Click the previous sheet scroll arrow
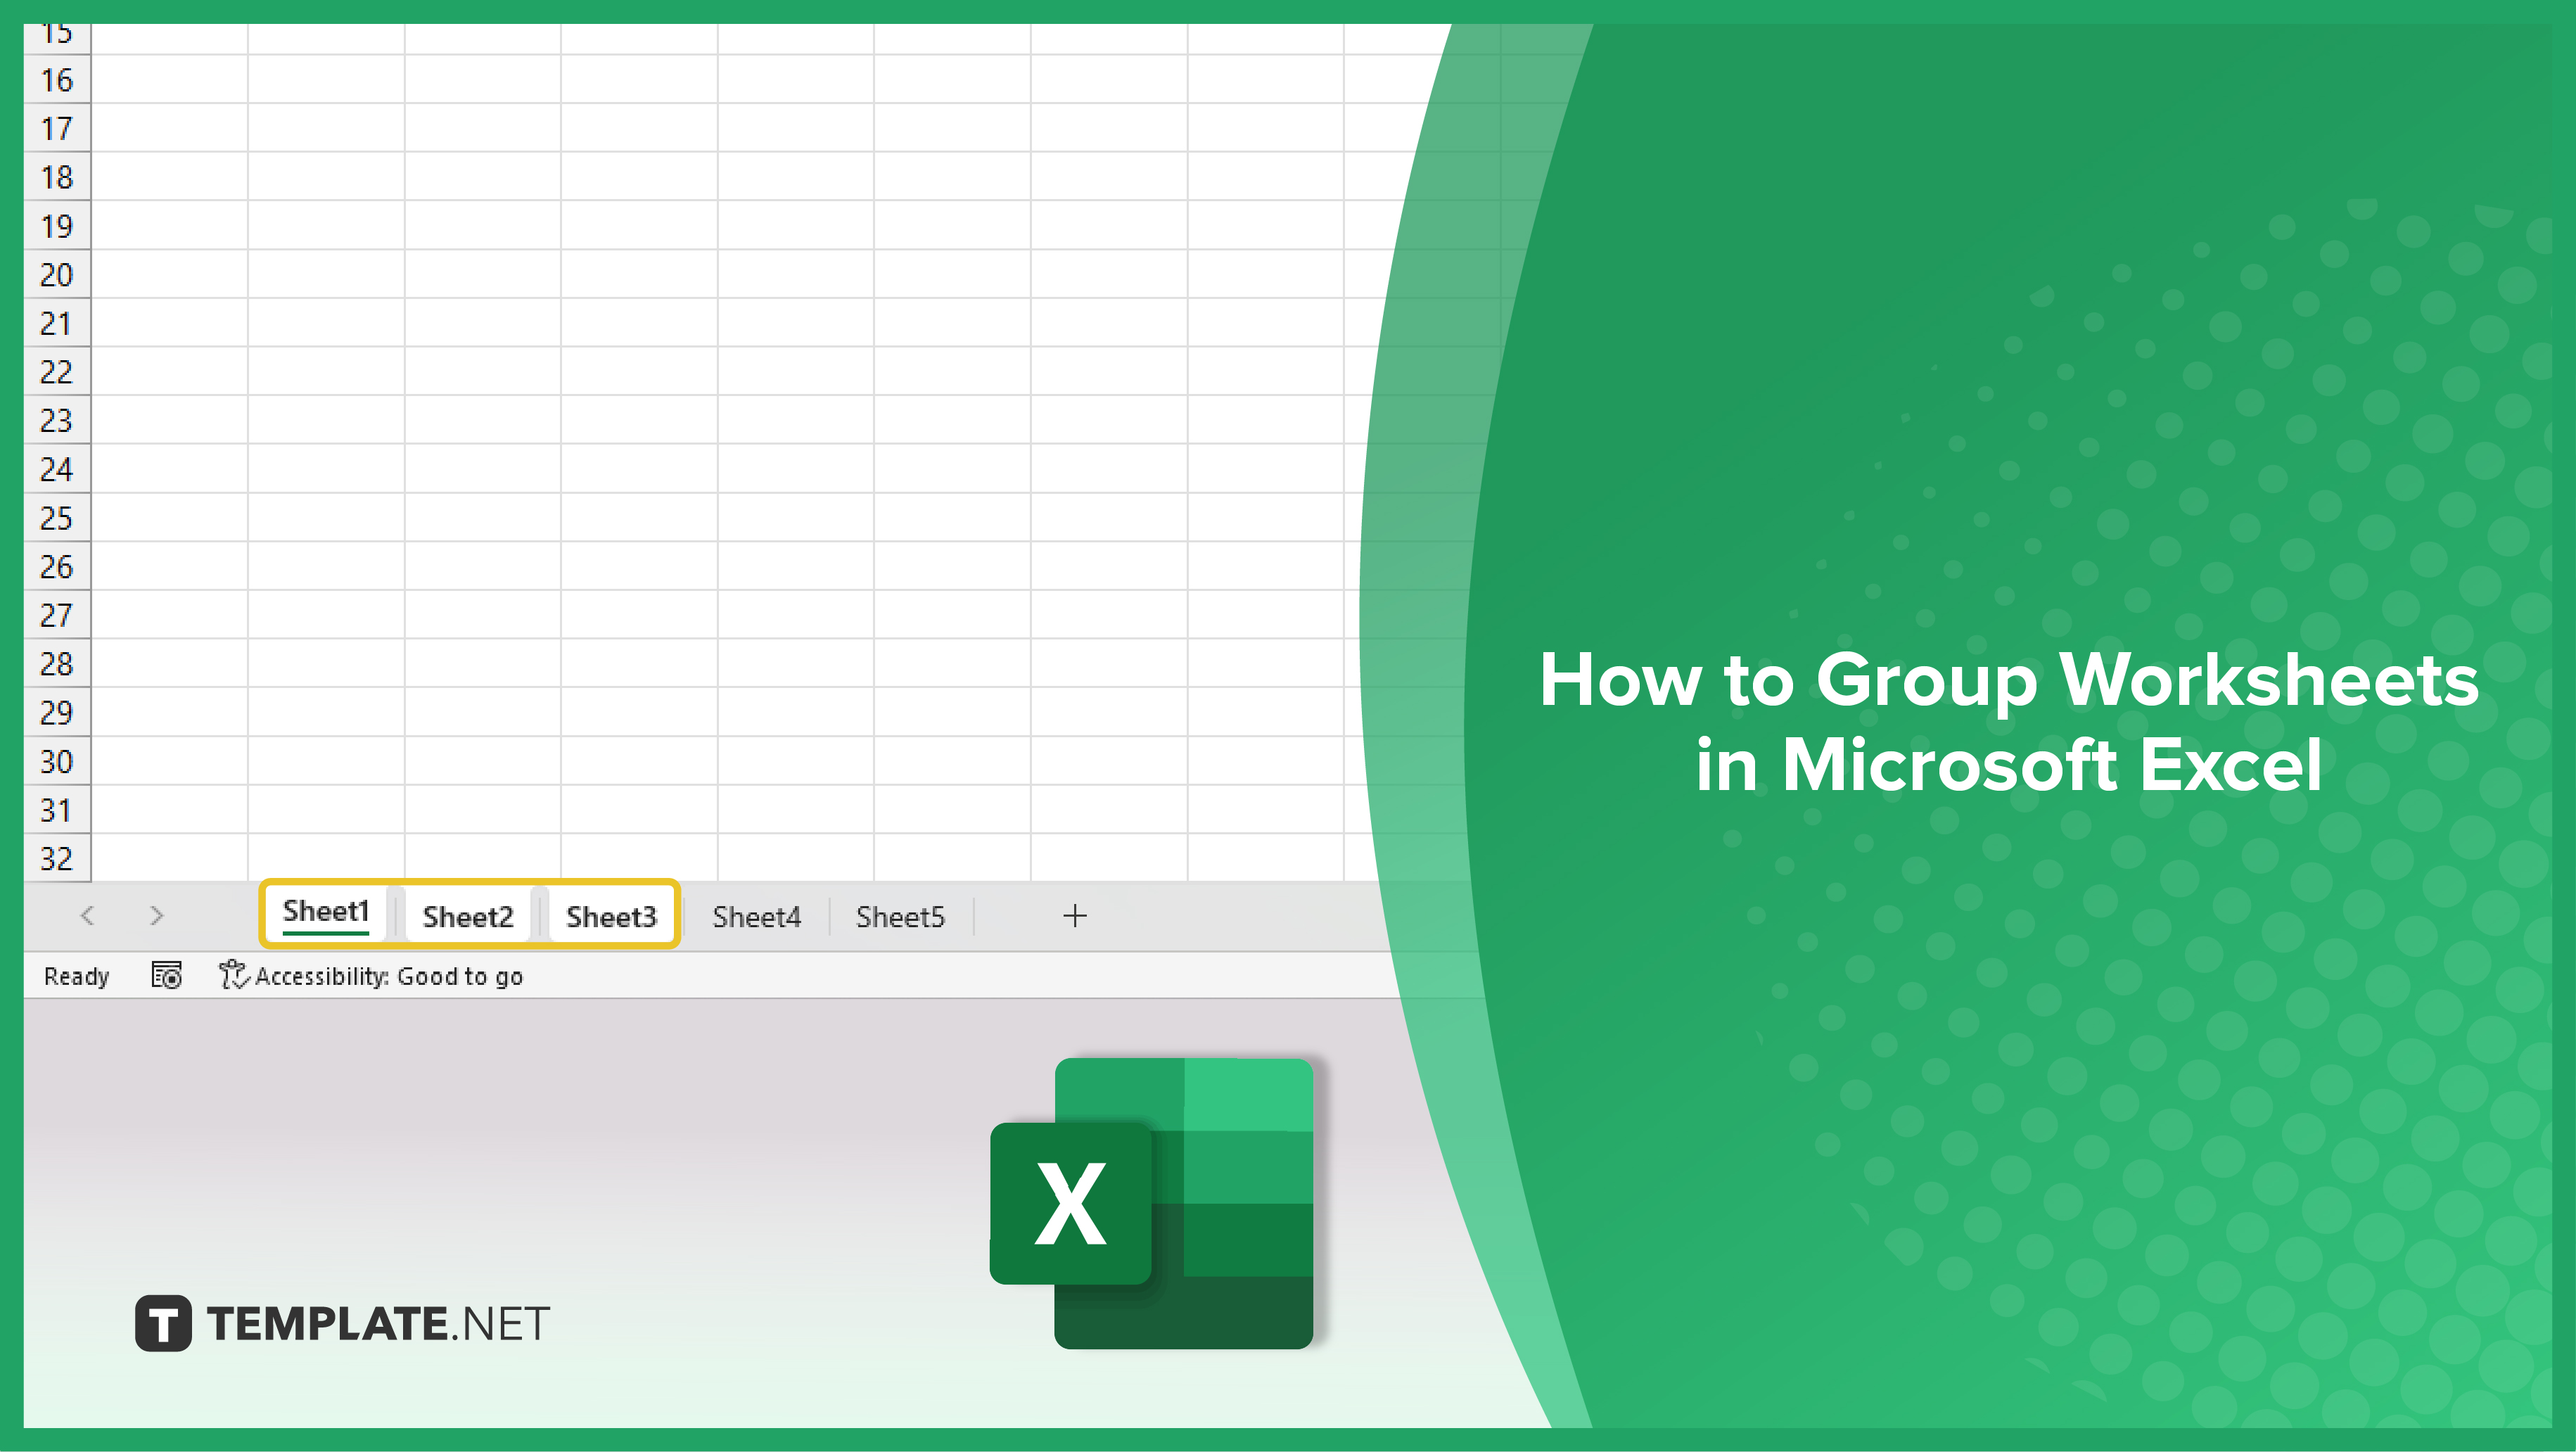The height and width of the screenshot is (1452, 2576). click(x=88, y=915)
